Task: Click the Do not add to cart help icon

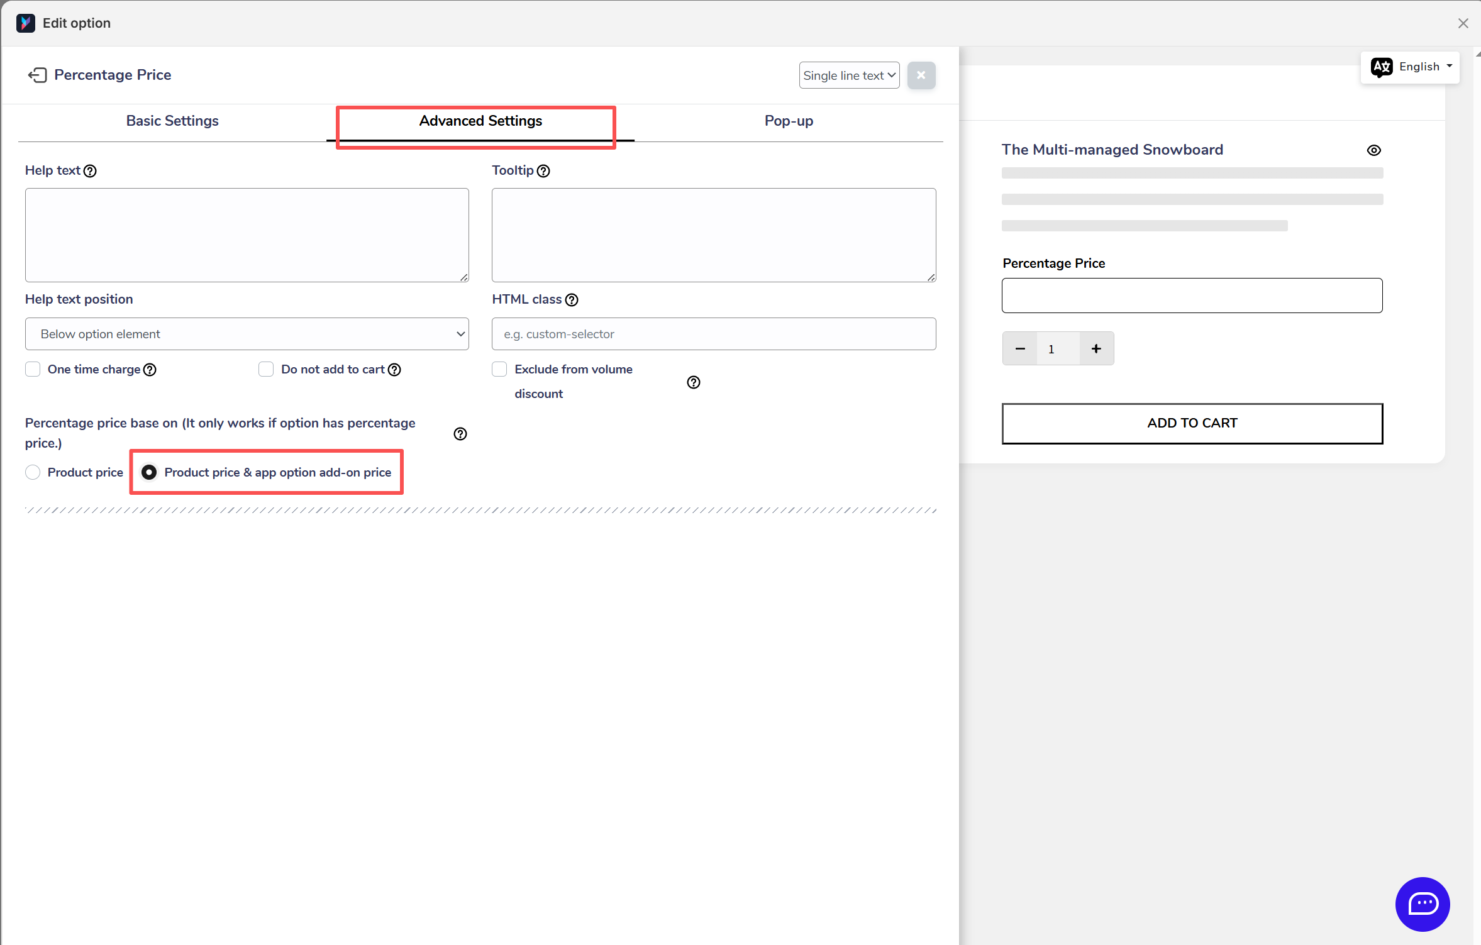Action: 394,370
